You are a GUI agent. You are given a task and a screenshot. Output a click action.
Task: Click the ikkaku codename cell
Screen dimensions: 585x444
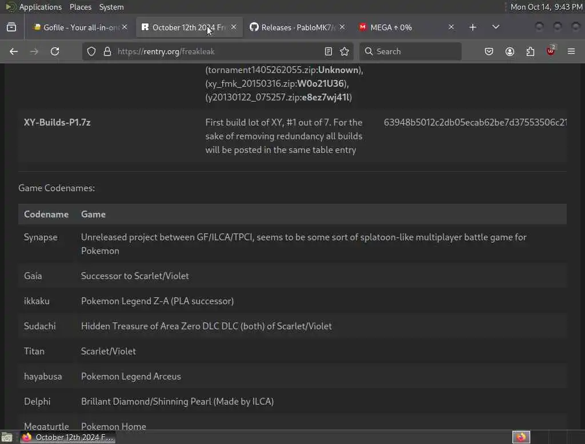[37, 301]
